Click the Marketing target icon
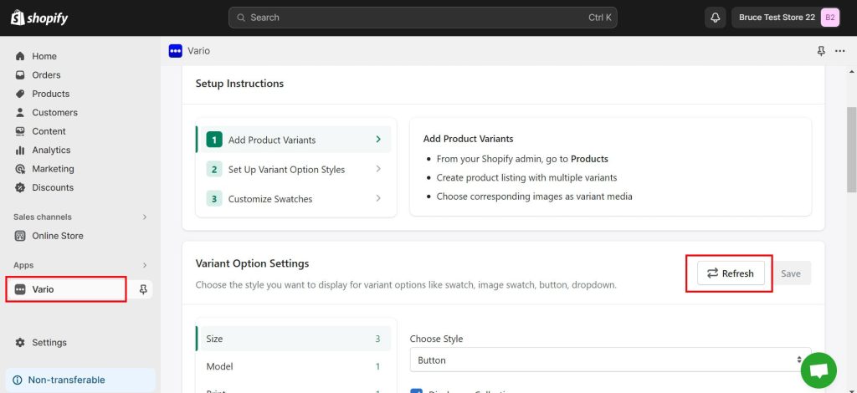 [x=20, y=169]
